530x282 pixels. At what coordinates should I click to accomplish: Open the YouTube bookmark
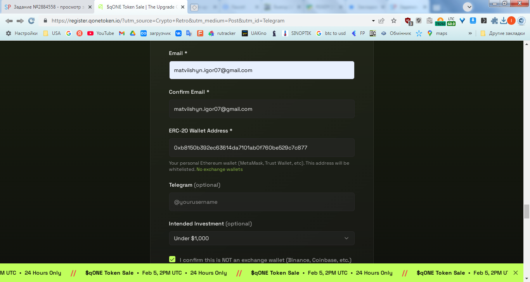100,33
